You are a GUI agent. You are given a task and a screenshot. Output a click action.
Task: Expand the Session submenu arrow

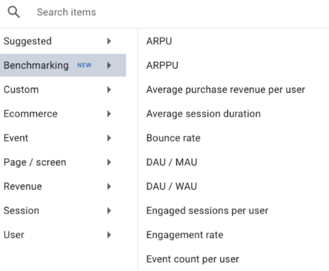[109, 210]
